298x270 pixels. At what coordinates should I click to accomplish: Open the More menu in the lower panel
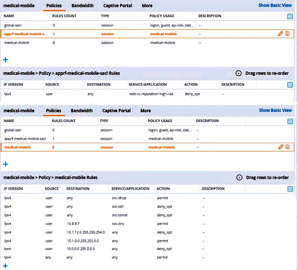click(x=146, y=111)
